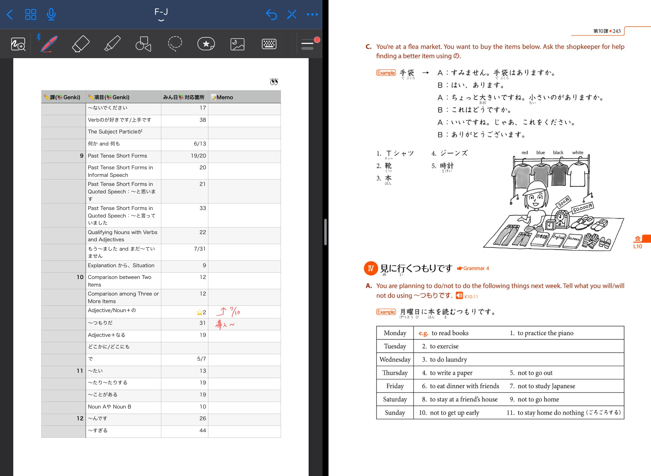This screenshot has width=651, height=476.
Task: Click the 第10課 243 page number
Action: pyautogui.click(x=607, y=31)
